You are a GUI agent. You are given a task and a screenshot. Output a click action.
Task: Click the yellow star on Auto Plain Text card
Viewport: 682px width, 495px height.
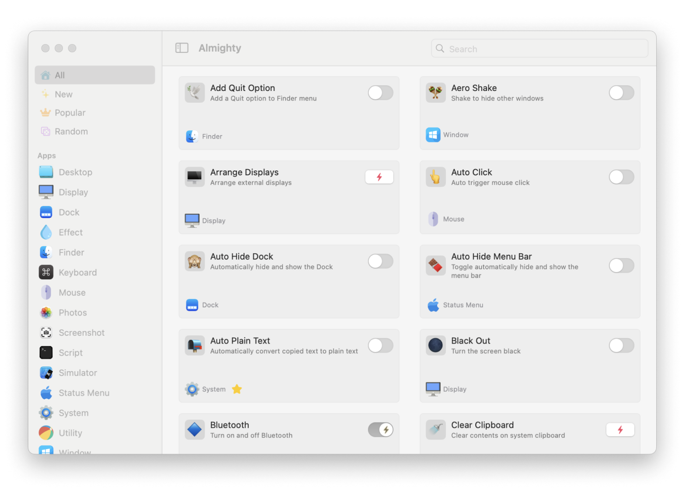point(237,389)
